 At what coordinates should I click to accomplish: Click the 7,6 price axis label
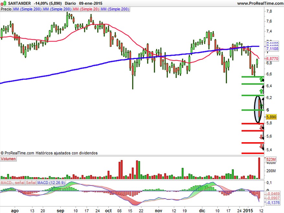269,21
